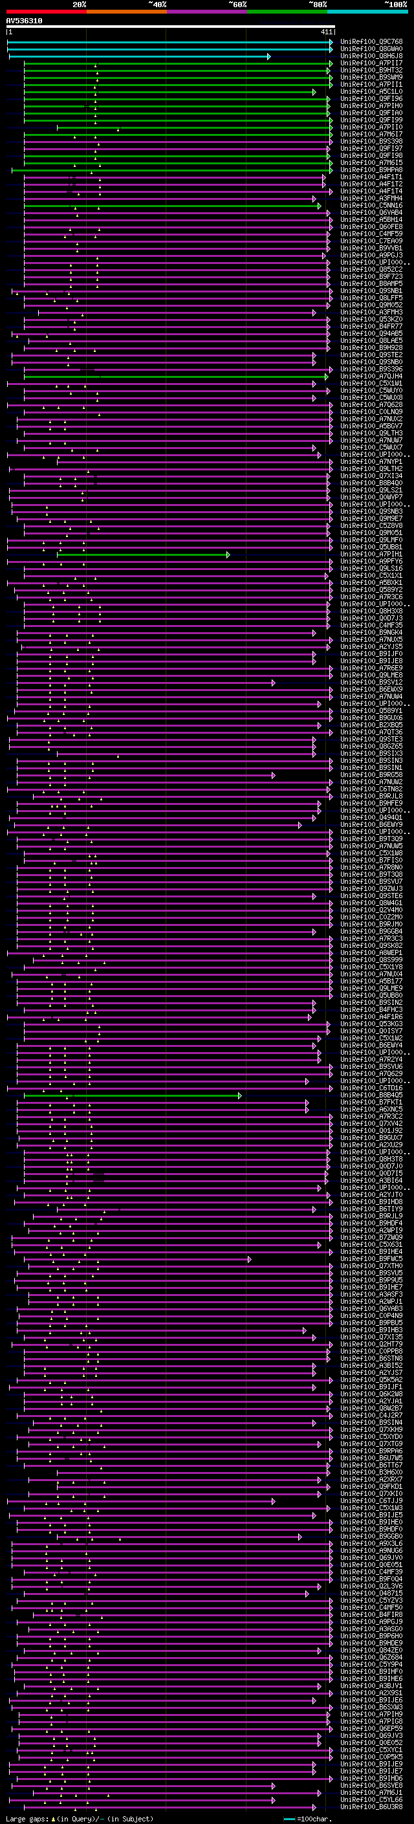The height and width of the screenshot is (1824, 414).
Task: Select hit UniRef100_C5NN16
Action: pos(371,205)
